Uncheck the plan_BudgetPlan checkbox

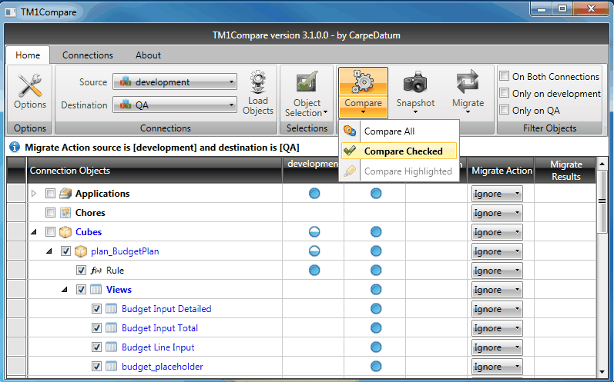65,251
